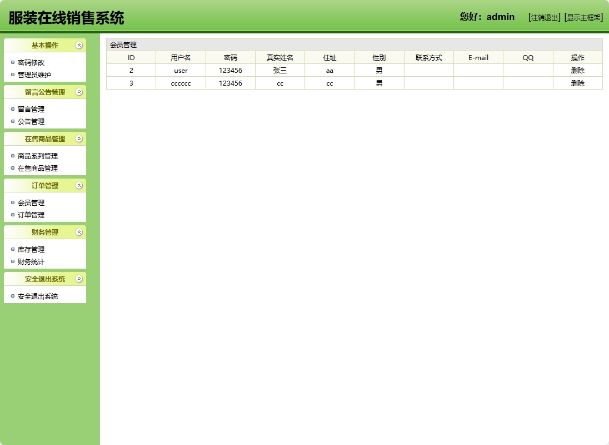Collapse the 安全退出系统 section chevron
The width and height of the screenshot is (609, 445).
79,279
